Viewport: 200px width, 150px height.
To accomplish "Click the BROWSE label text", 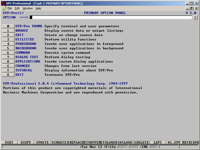I will 22,31.
